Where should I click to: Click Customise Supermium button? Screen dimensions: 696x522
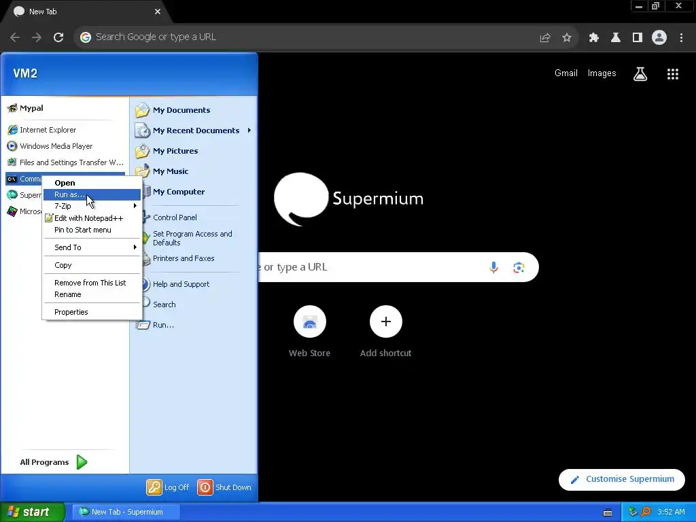pyautogui.click(x=621, y=479)
